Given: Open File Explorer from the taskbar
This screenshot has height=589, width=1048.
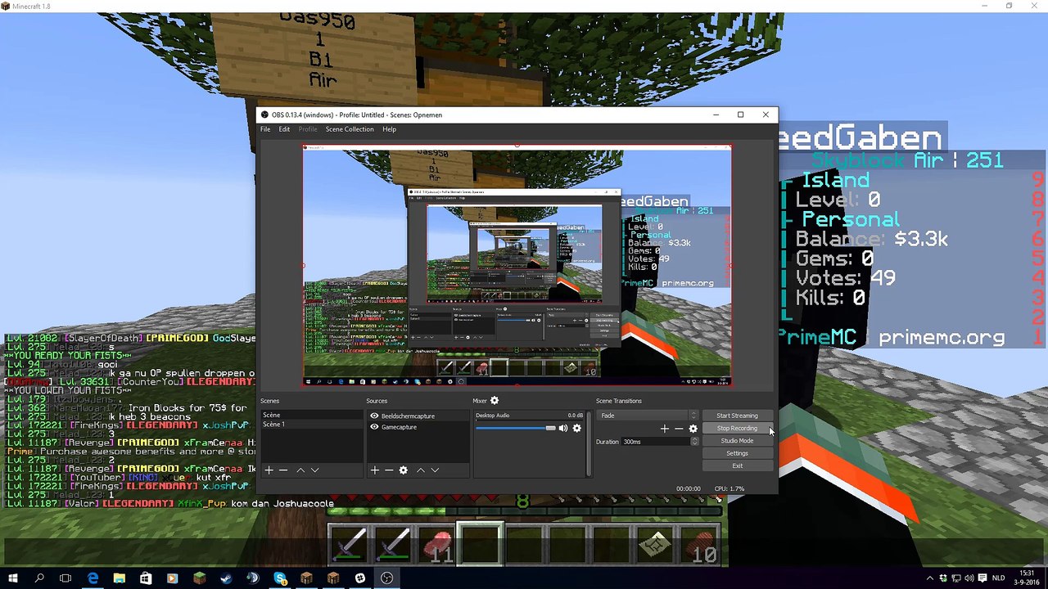Looking at the screenshot, I should click(x=120, y=578).
